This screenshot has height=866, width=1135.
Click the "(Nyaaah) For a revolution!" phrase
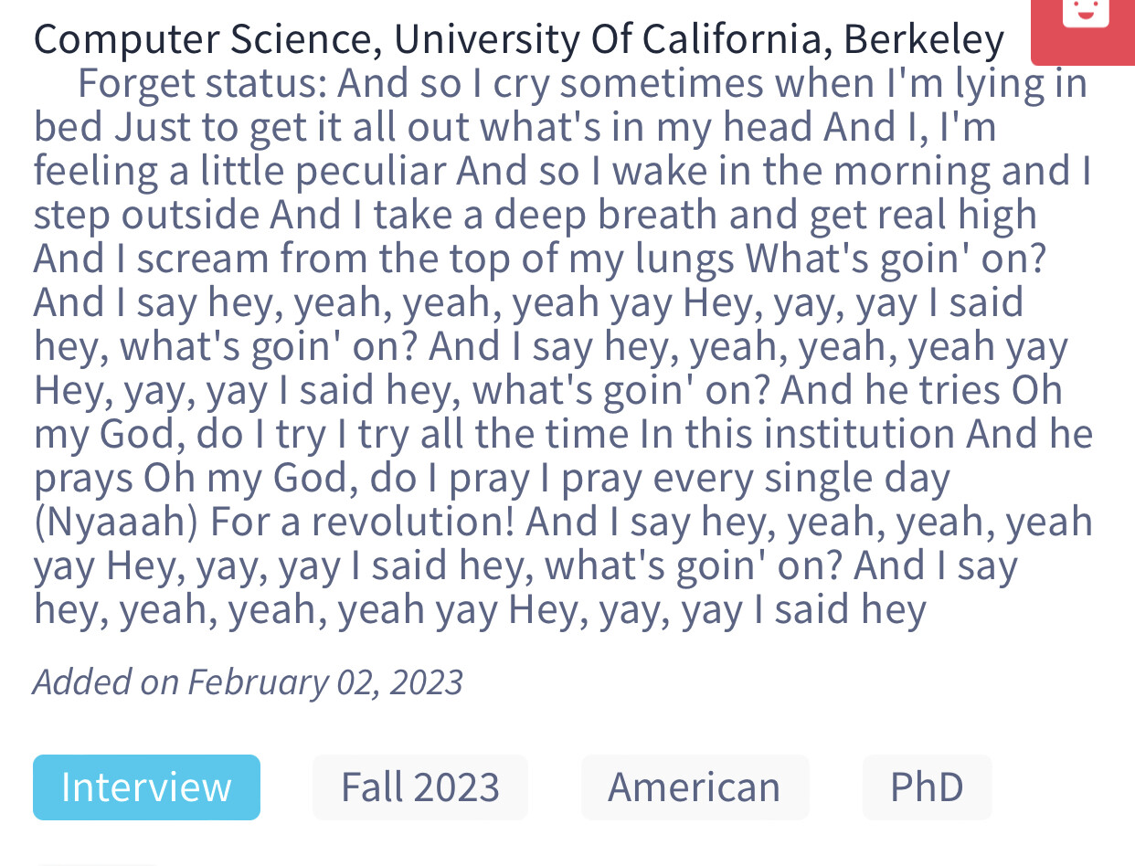point(275,522)
